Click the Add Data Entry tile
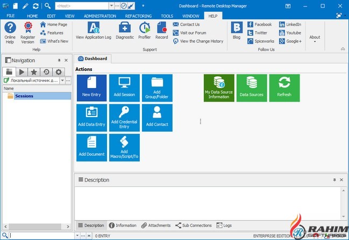The width and height of the screenshot is (349, 240). pyautogui.click(x=91, y=118)
